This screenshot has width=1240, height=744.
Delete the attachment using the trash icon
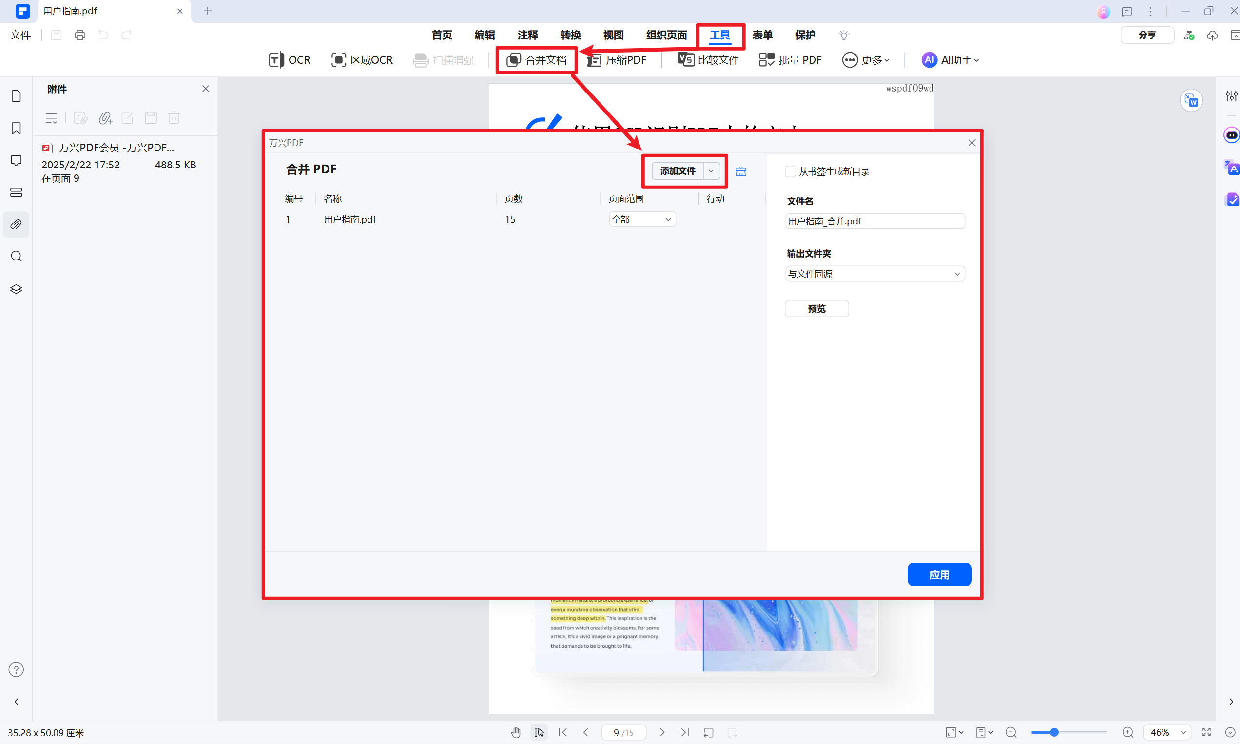click(174, 118)
